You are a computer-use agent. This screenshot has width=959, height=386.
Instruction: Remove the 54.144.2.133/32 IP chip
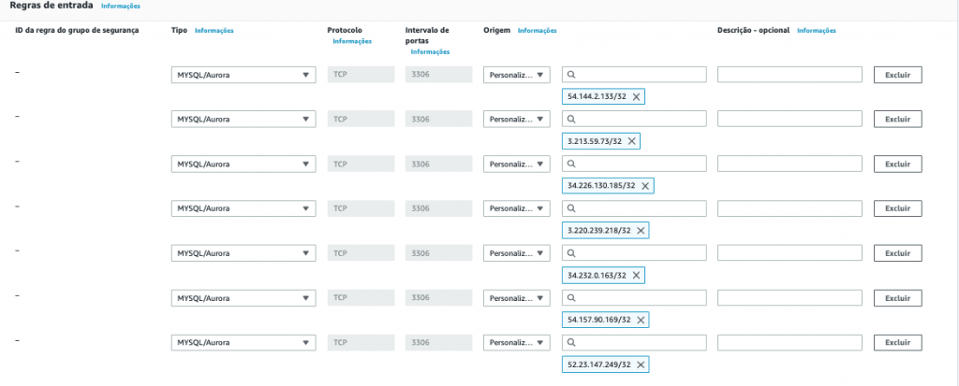click(637, 97)
